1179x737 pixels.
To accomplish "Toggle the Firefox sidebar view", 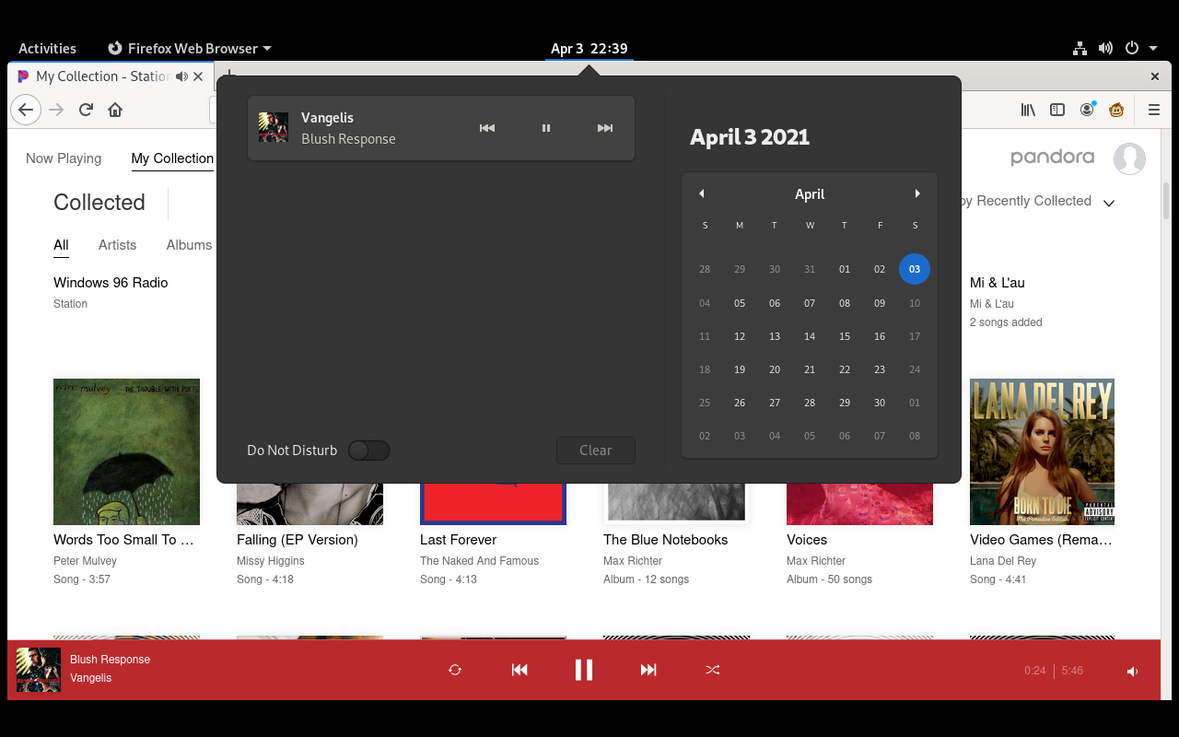I will tap(1057, 110).
